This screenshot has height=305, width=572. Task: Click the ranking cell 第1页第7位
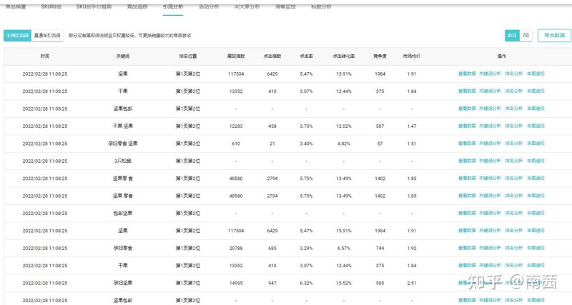188,283
